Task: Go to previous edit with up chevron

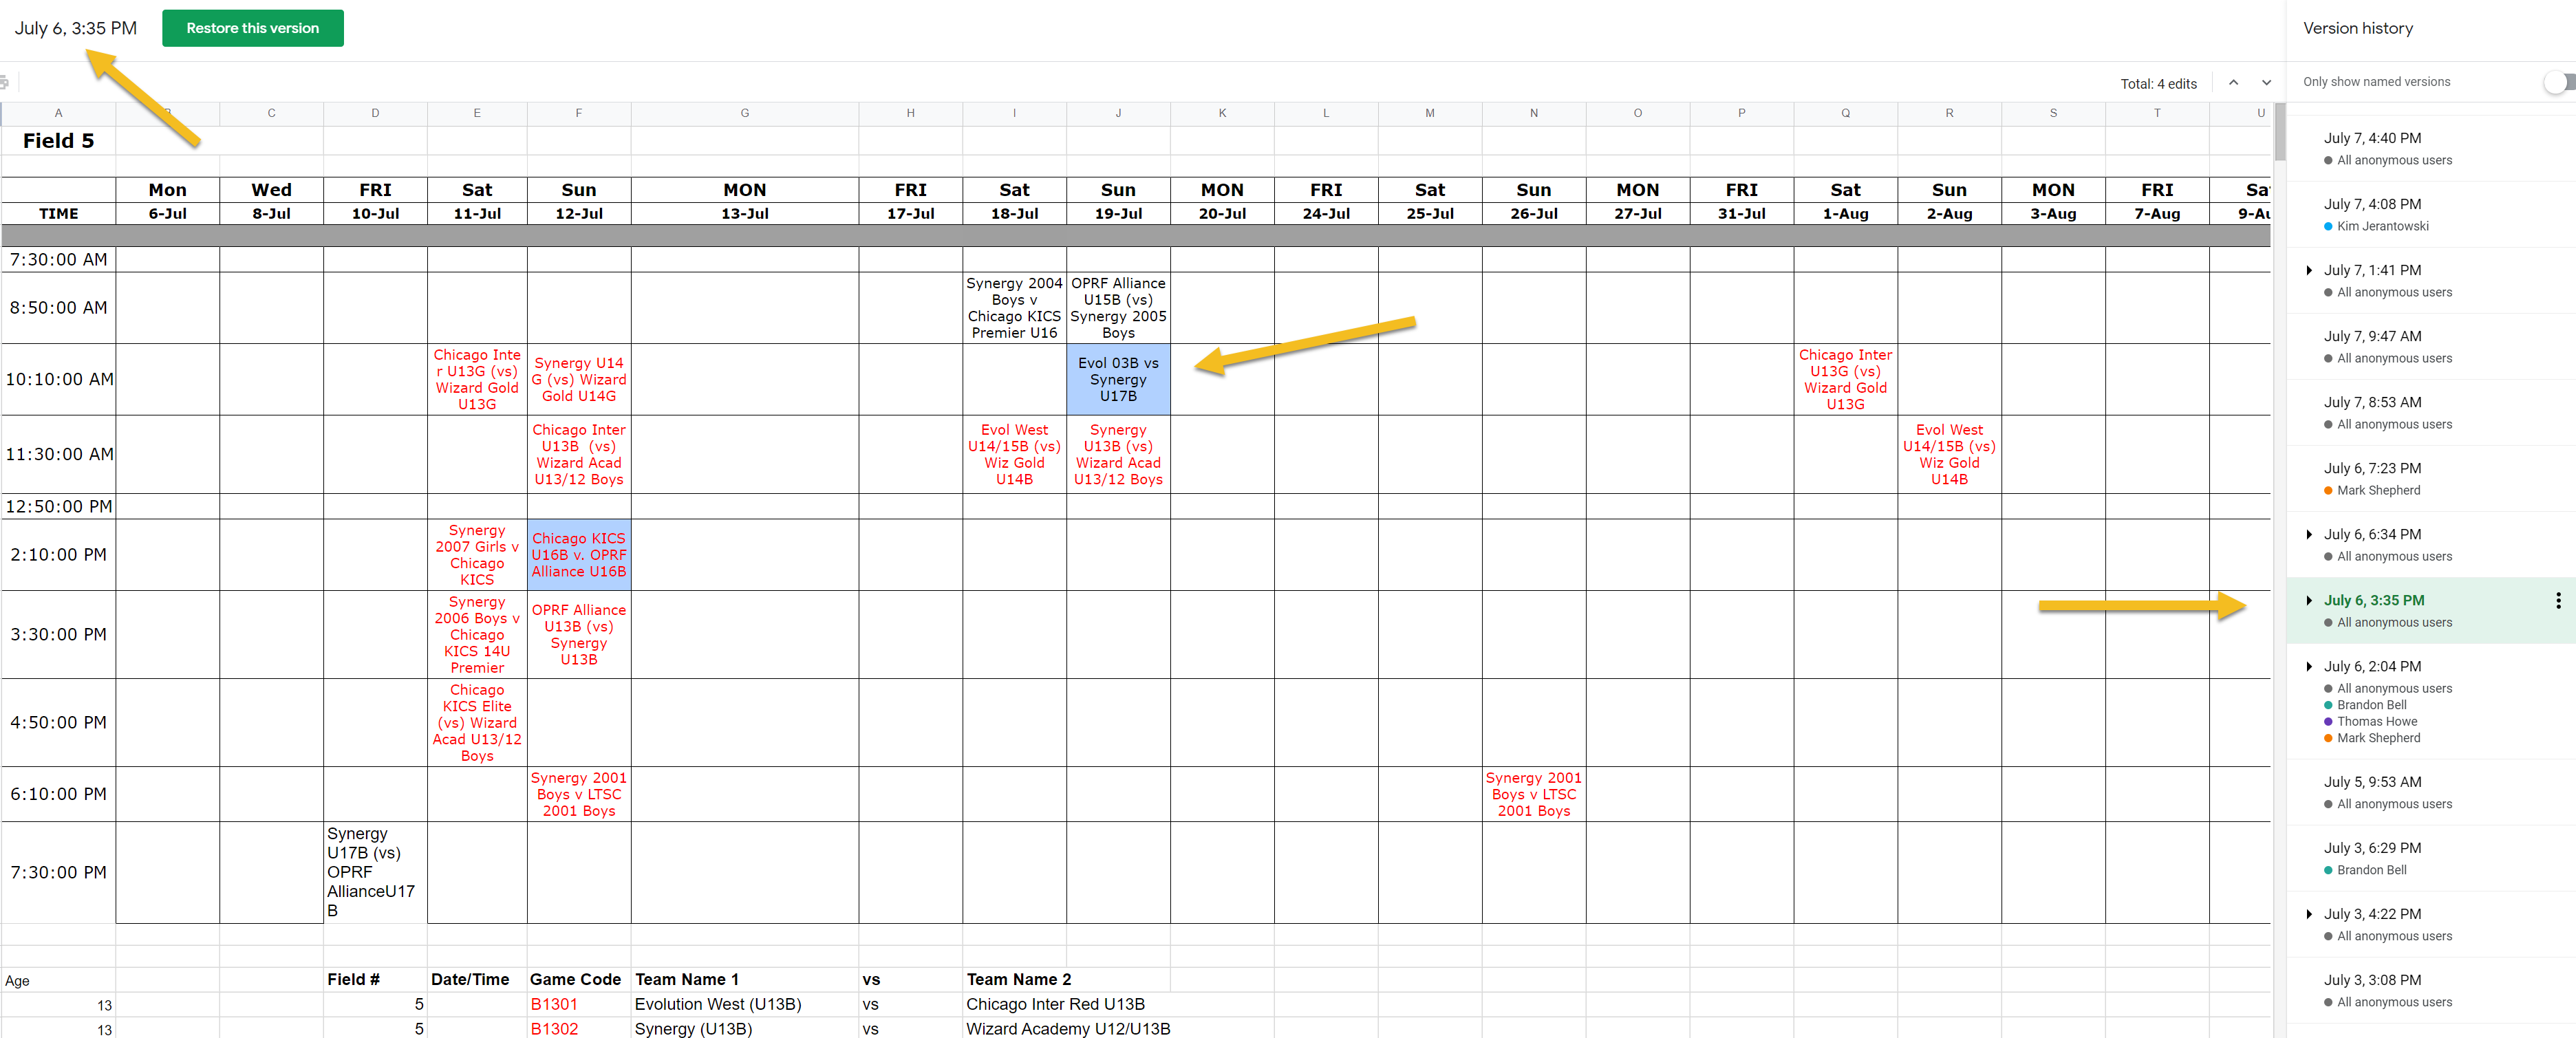Action: 2233,83
